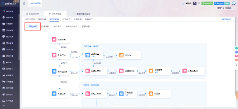The width and height of the screenshot is (238, 109).
Task: Open the user avatar menu
Action: [x=234, y=3]
